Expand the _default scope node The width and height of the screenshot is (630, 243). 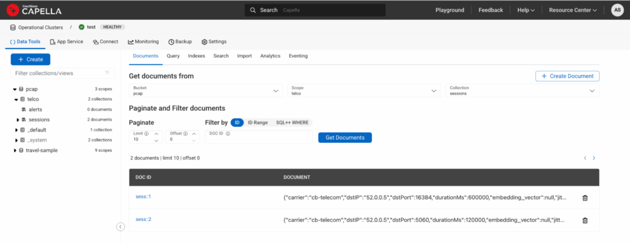pyautogui.click(x=17, y=130)
